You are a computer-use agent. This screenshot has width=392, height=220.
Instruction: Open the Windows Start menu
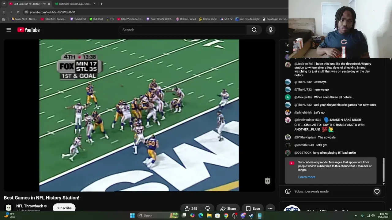pyautogui.click(x=132, y=215)
